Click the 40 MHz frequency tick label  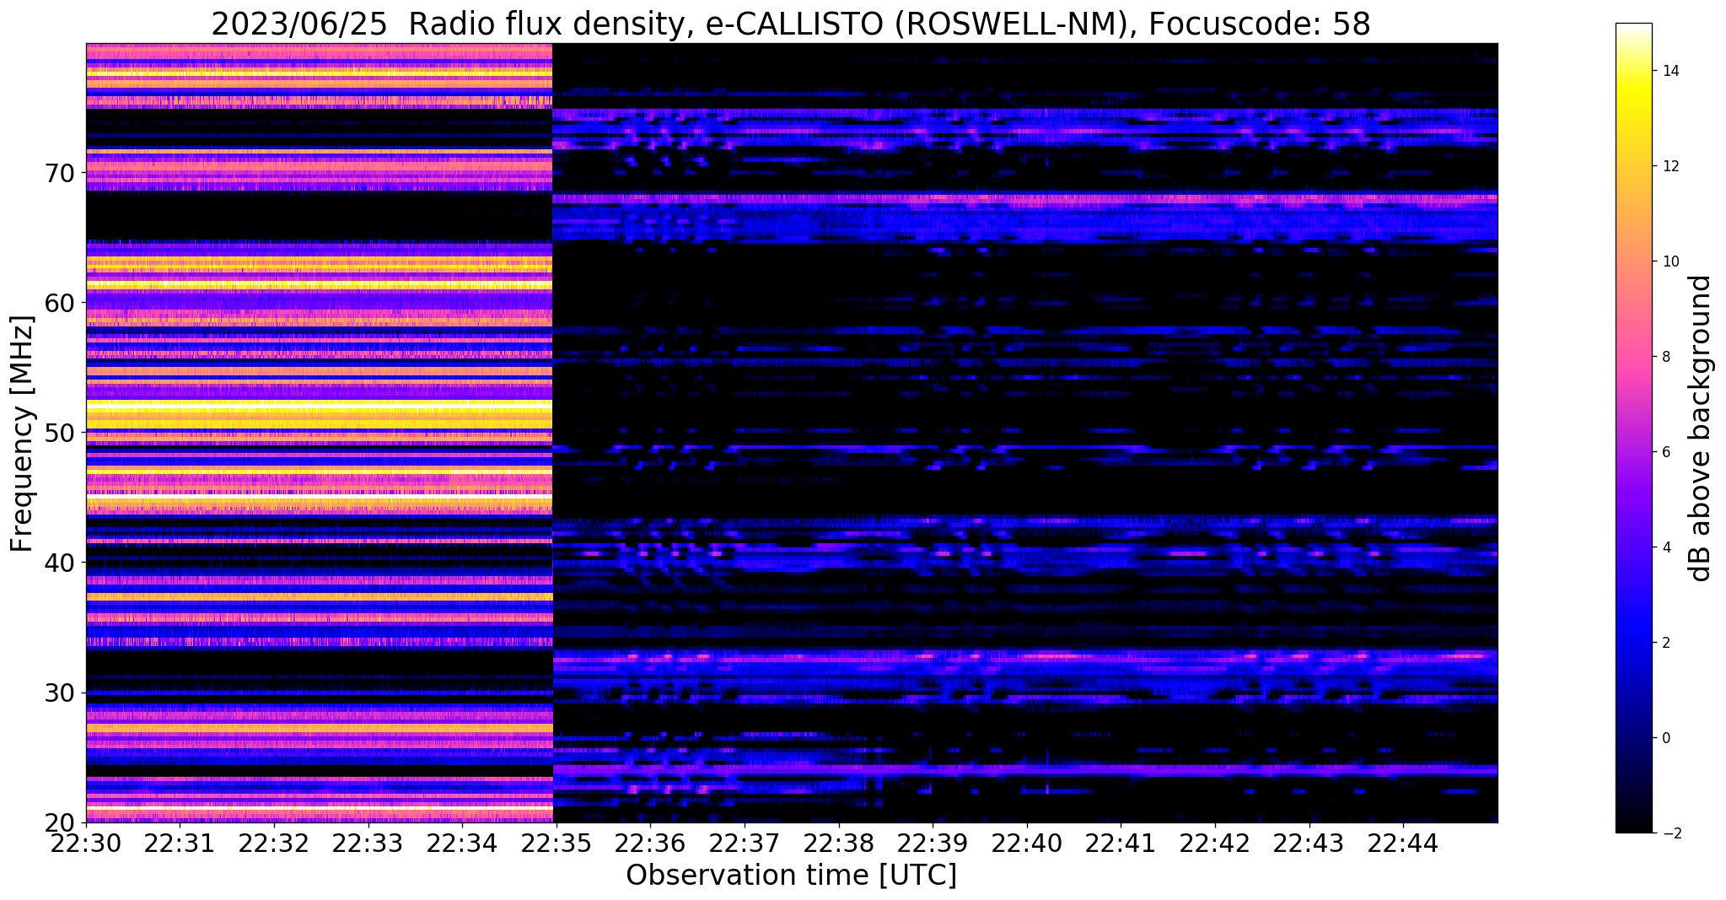[61, 562]
